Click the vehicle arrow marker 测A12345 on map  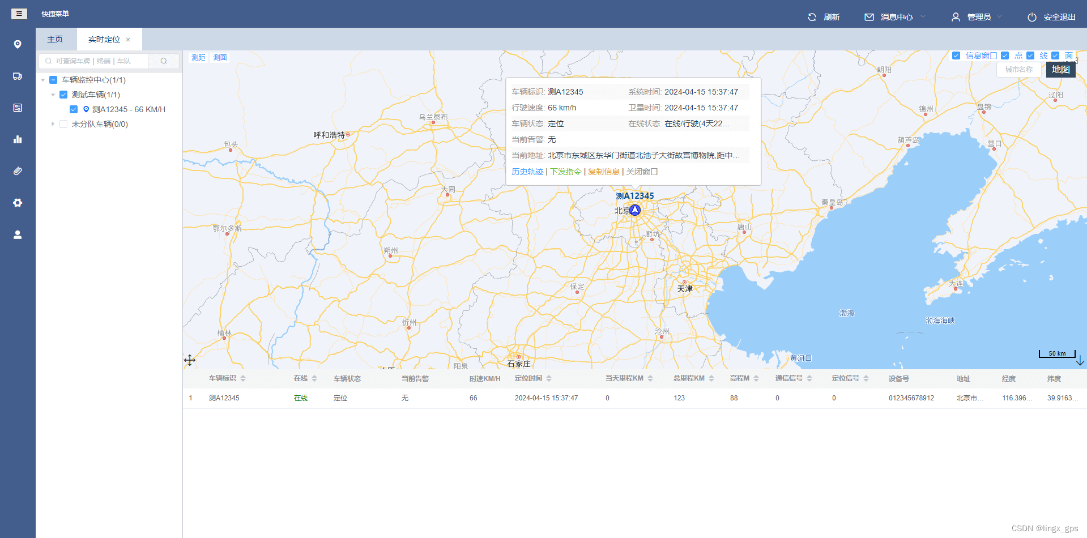click(635, 210)
